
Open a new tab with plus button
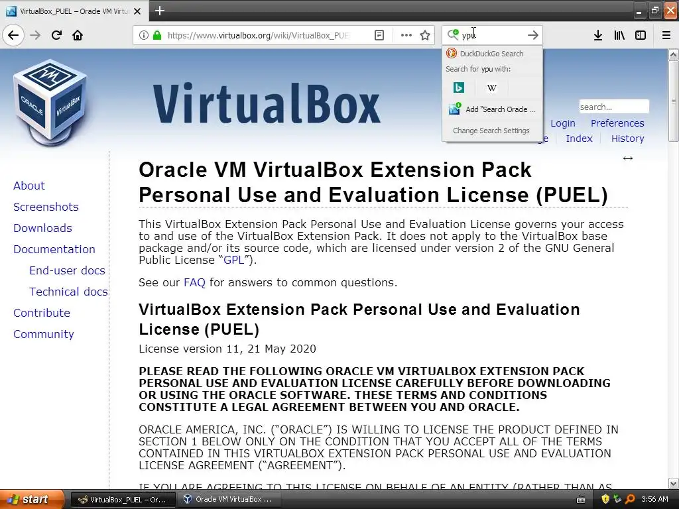(160, 11)
